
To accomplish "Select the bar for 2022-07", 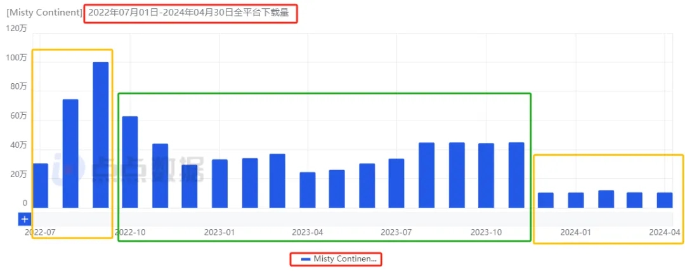I will click(41, 185).
